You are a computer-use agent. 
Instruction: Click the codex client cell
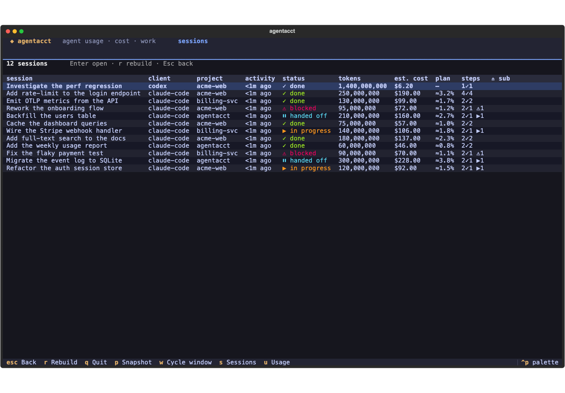157,86
